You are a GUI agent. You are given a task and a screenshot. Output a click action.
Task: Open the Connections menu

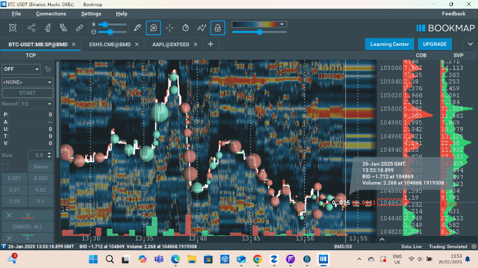(x=51, y=14)
